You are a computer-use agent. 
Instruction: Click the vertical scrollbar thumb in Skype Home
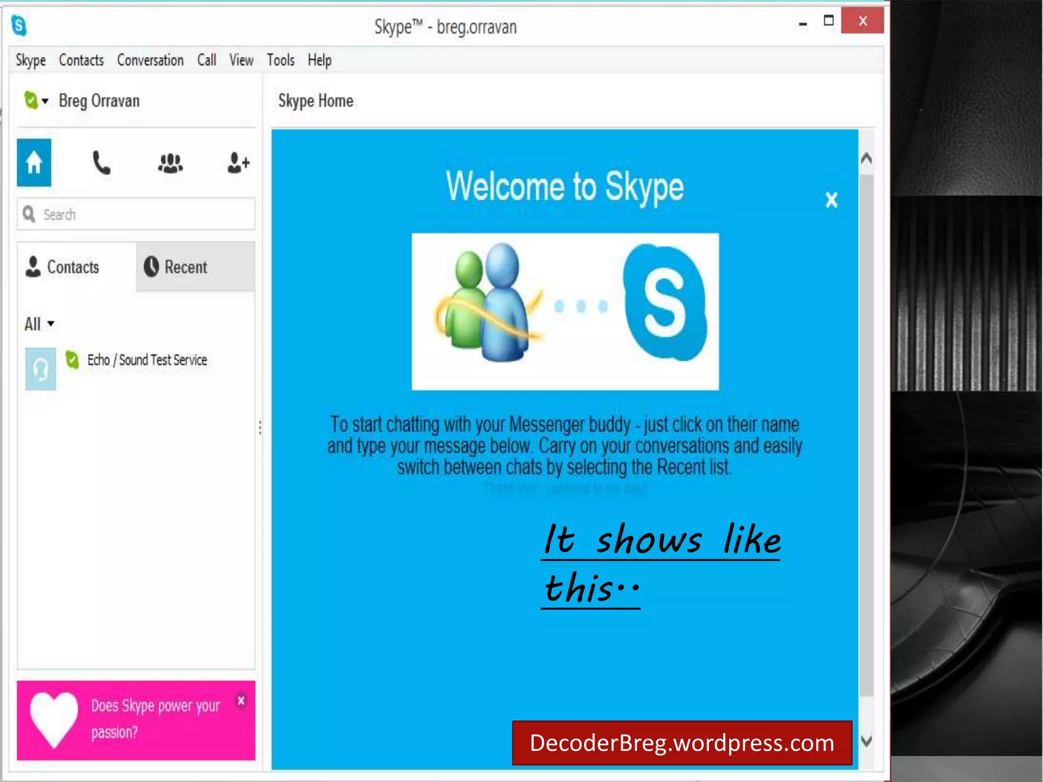866,435
